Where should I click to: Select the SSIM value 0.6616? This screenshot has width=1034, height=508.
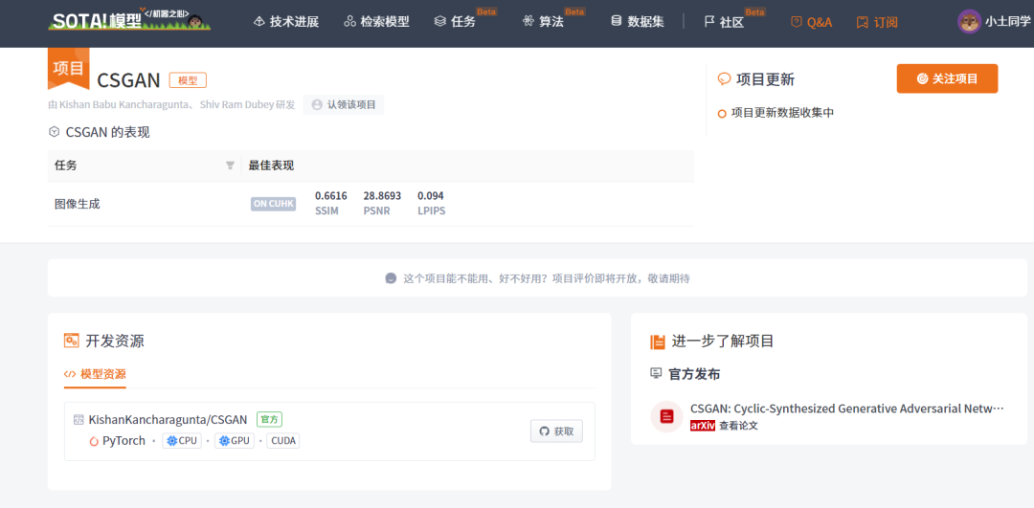click(x=331, y=196)
